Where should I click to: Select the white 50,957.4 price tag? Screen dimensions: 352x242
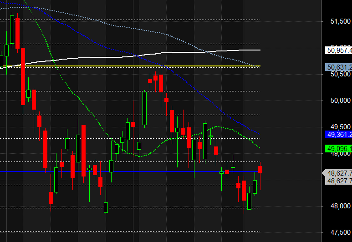click(338, 50)
